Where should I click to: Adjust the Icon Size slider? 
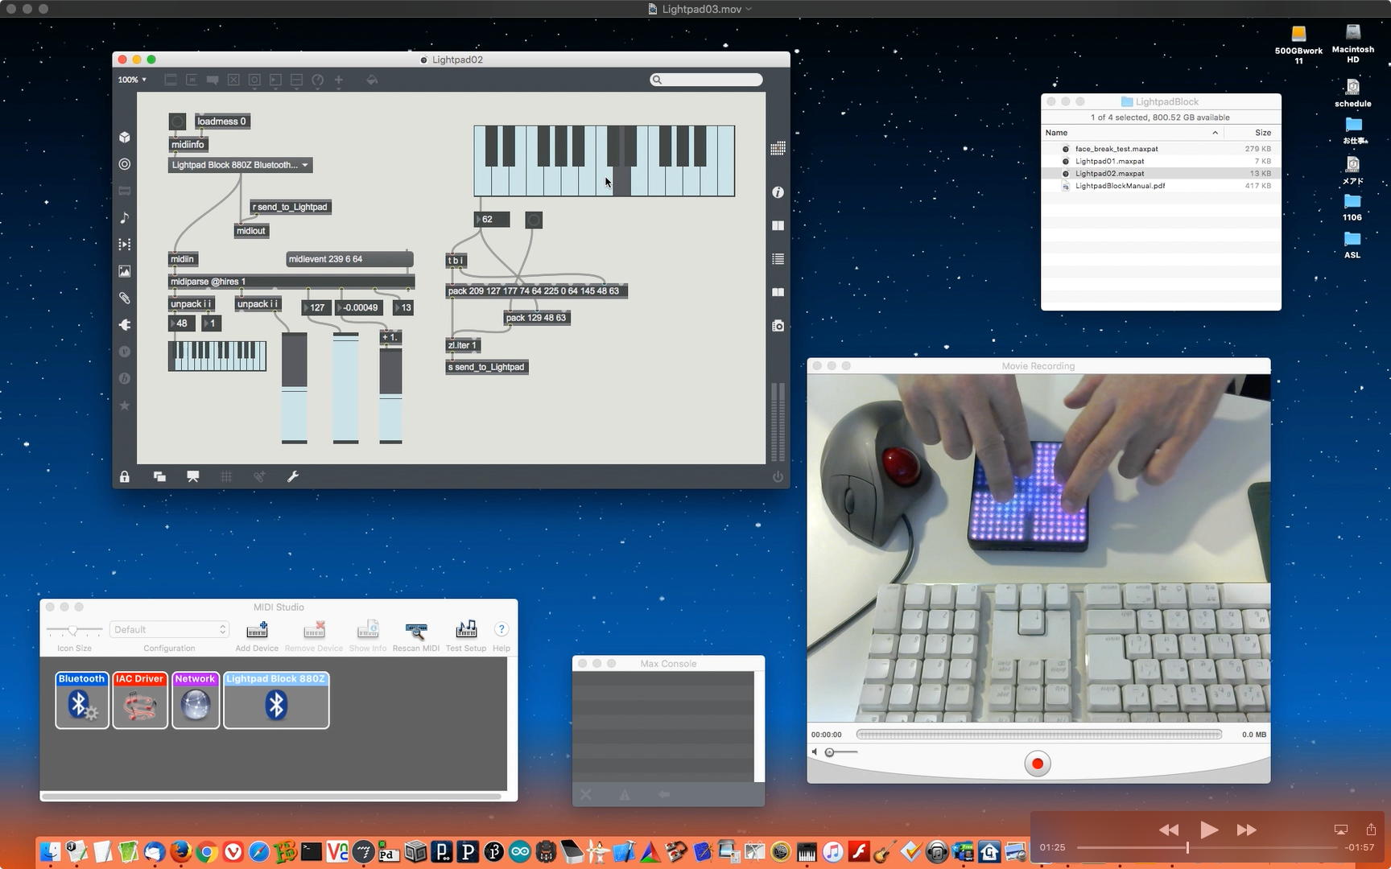click(73, 630)
